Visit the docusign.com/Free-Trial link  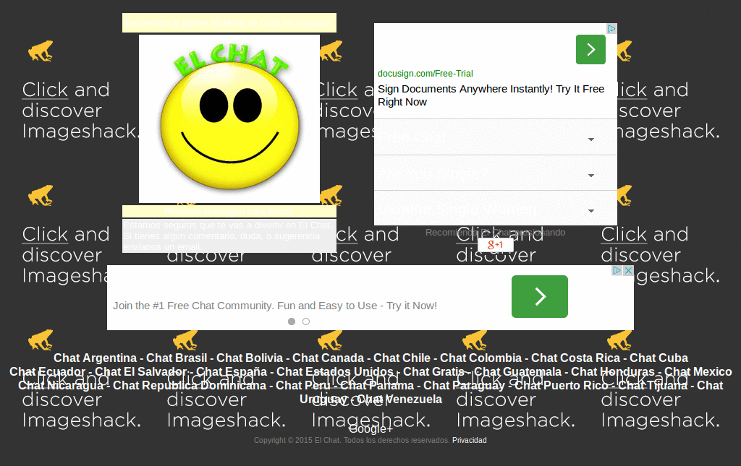pyautogui.click(x=424, y=74)
